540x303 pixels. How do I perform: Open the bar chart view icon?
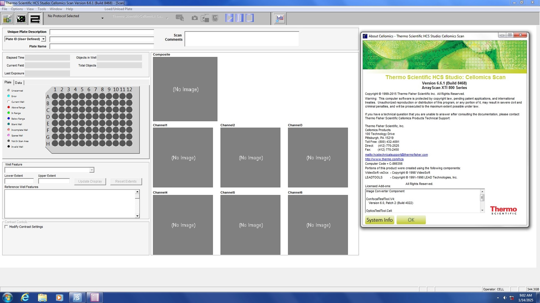pos(280,18)
